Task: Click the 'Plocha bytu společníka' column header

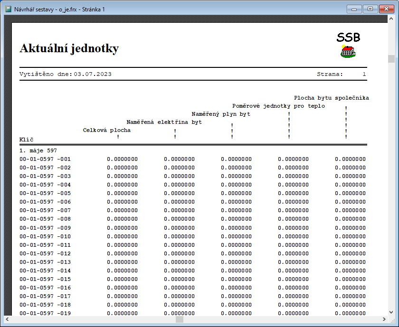Action: 331,98
